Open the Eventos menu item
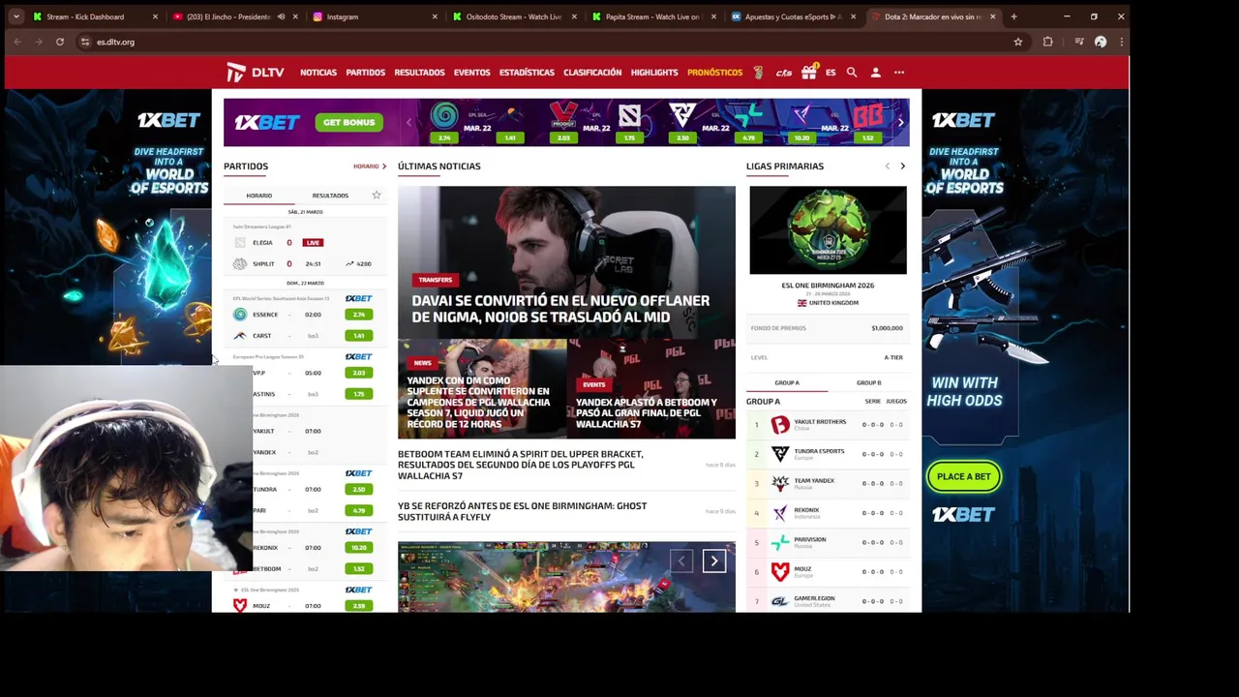The height and width of the screenshot is (697, 1239). pyautogui.click(x=472, y=73)
